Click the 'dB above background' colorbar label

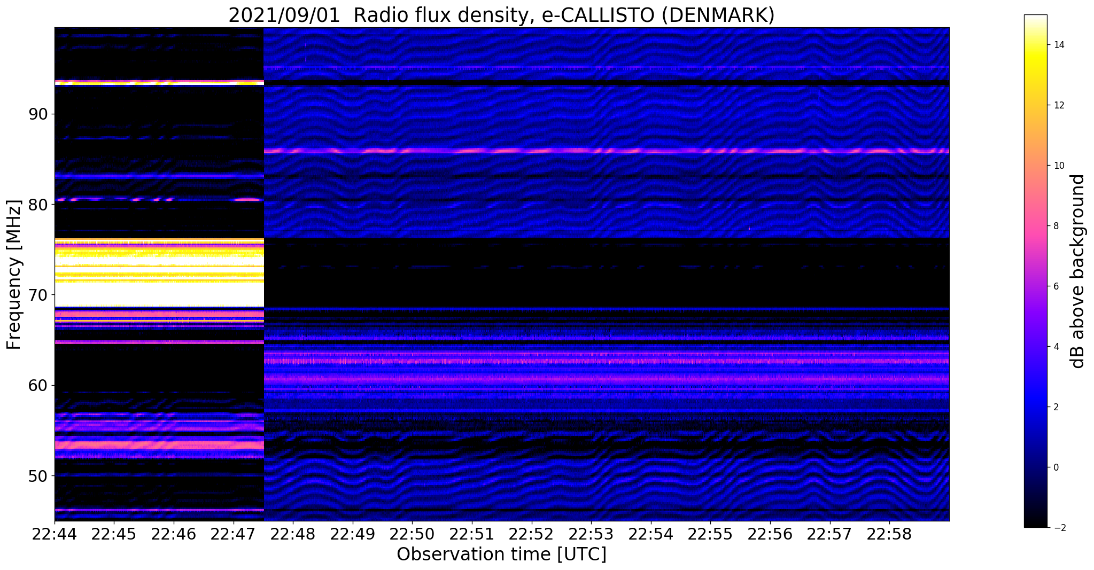point(1077,271)
